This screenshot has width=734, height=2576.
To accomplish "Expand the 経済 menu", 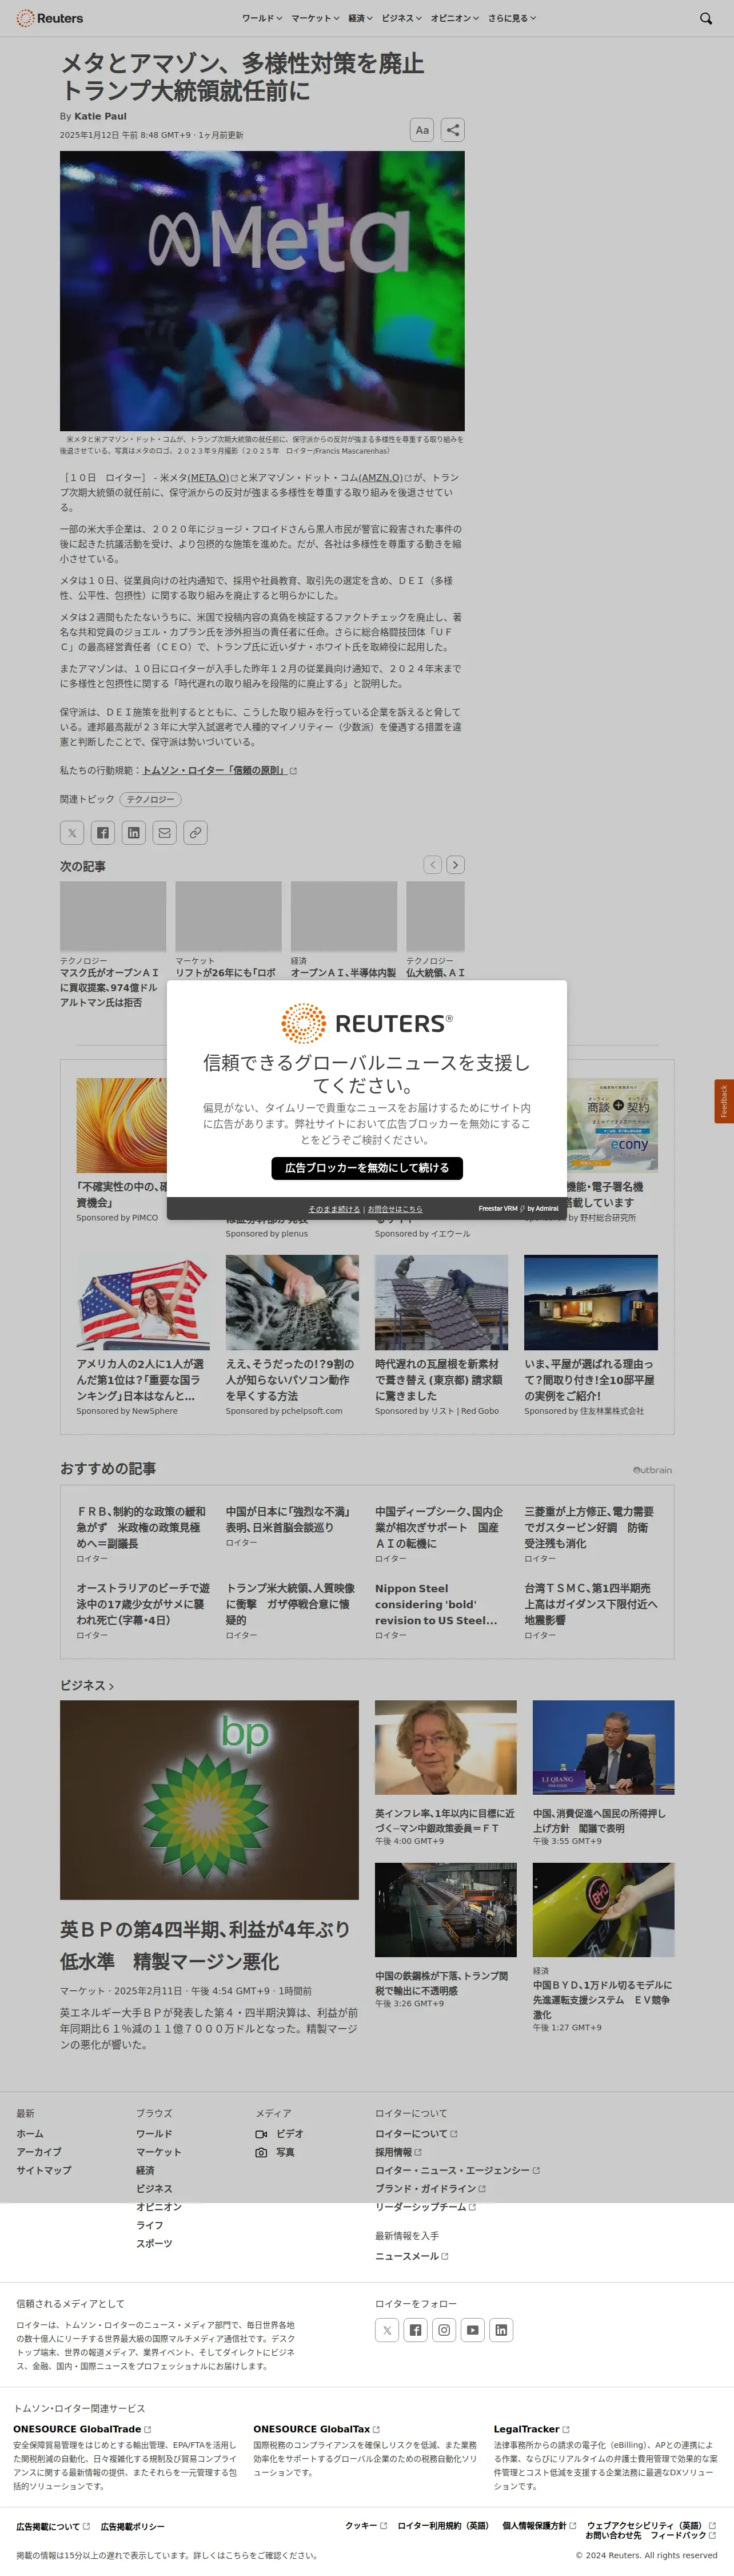I will [x=360, y=18].
